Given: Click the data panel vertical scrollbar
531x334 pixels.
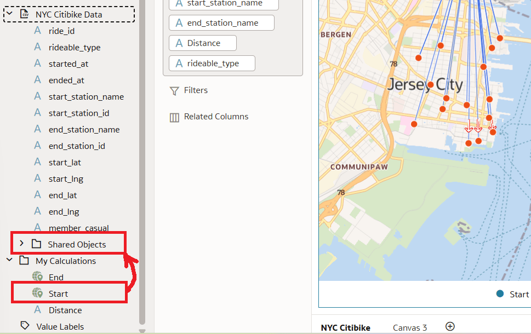Looking at the screenshot, I should click(142, 163).
